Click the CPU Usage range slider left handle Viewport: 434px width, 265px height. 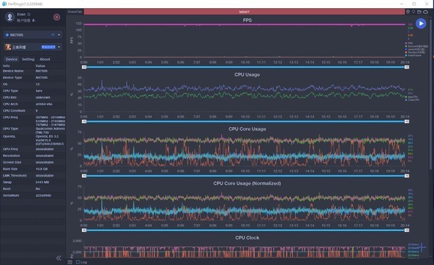[x=84, y=122]
